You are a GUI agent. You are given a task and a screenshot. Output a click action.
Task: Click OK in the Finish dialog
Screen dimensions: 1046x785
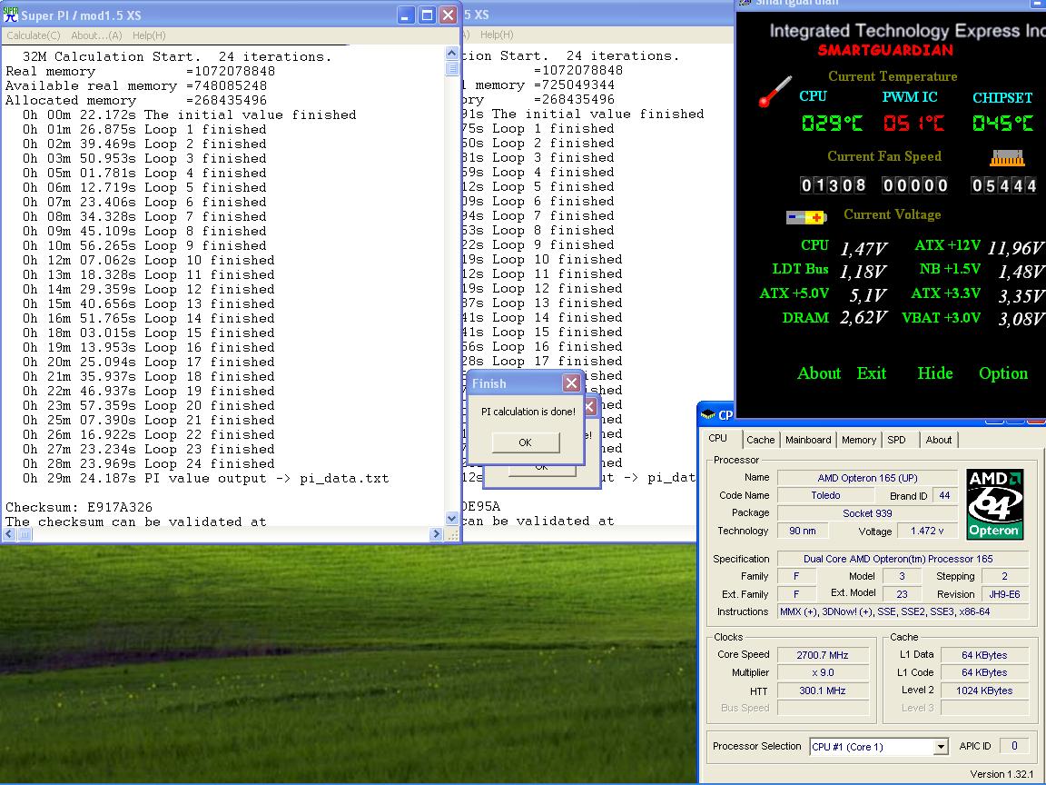coord(525,442)
